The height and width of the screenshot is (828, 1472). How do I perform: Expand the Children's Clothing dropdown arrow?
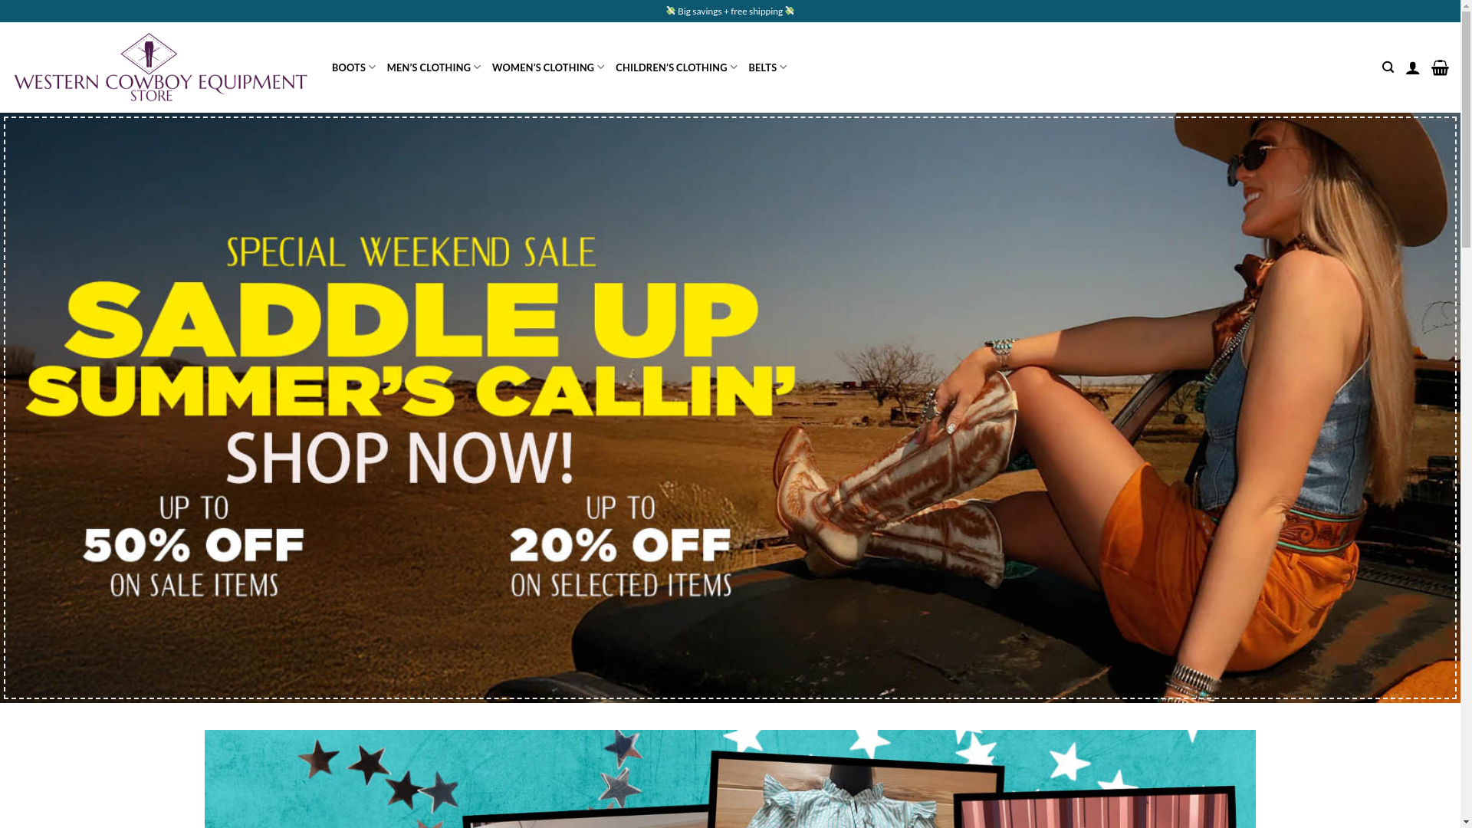click(734, 67)
